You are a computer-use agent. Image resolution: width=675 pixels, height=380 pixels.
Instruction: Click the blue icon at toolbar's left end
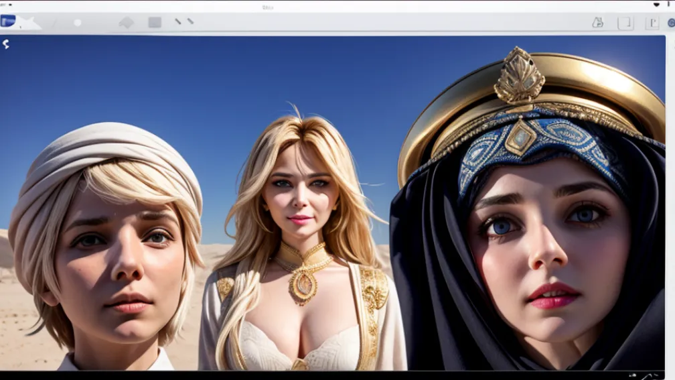click(x=8, y=21)
